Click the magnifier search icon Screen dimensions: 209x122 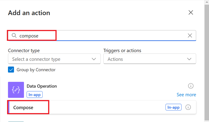click(x=14, y=36)
